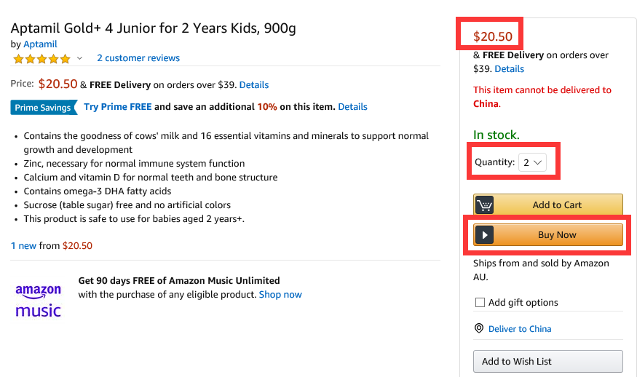Screen dimensions: 637x377
Task: Click the 1 new offers link
Action: click(23, 246)
